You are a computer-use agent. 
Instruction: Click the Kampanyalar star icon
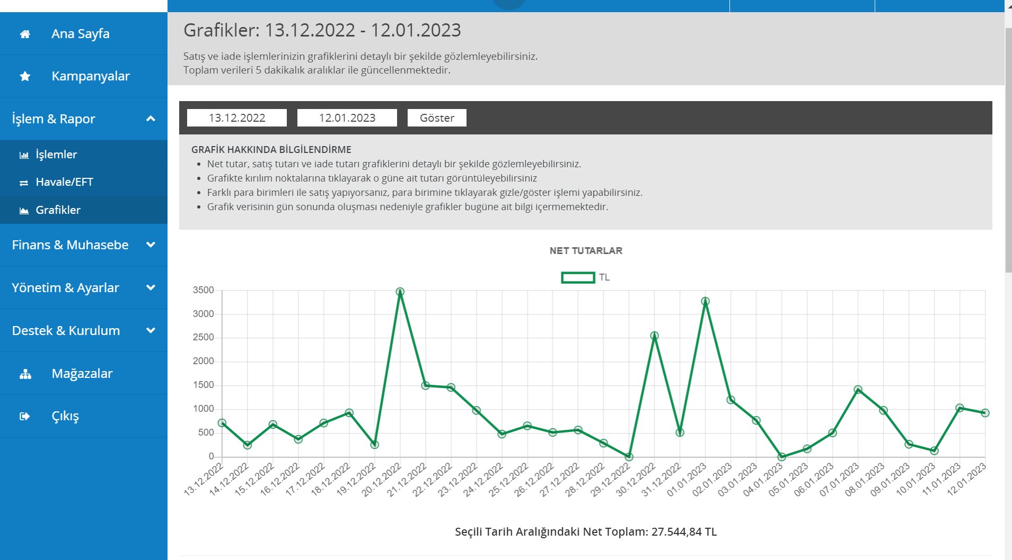point(25,76)
